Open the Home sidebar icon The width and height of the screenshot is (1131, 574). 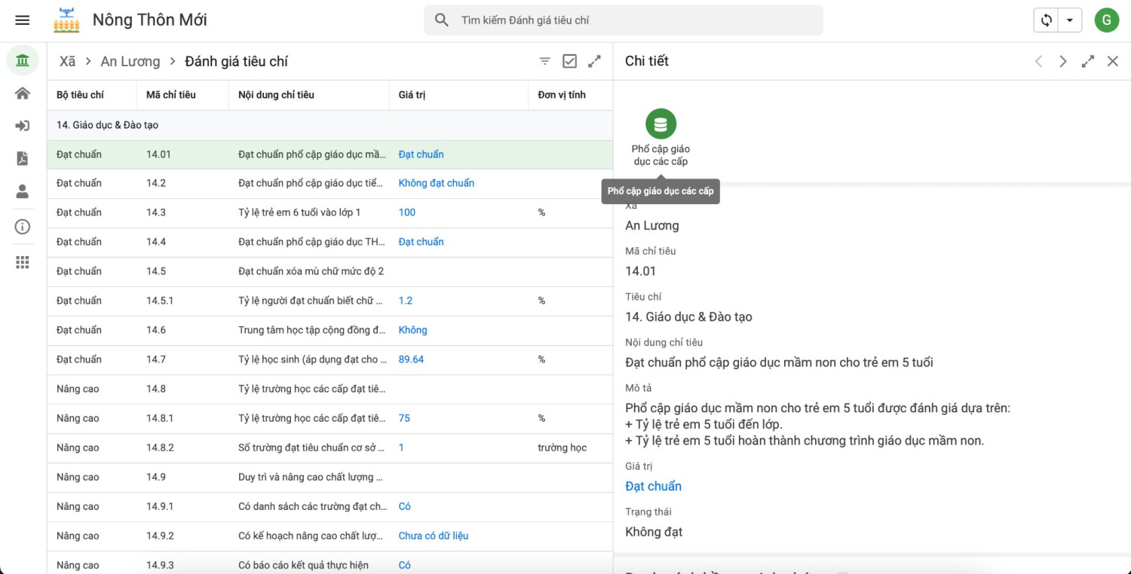(x=23, y=93)
